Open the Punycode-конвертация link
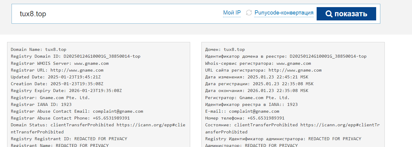This screenshot has height=147, width=412. 284,13
